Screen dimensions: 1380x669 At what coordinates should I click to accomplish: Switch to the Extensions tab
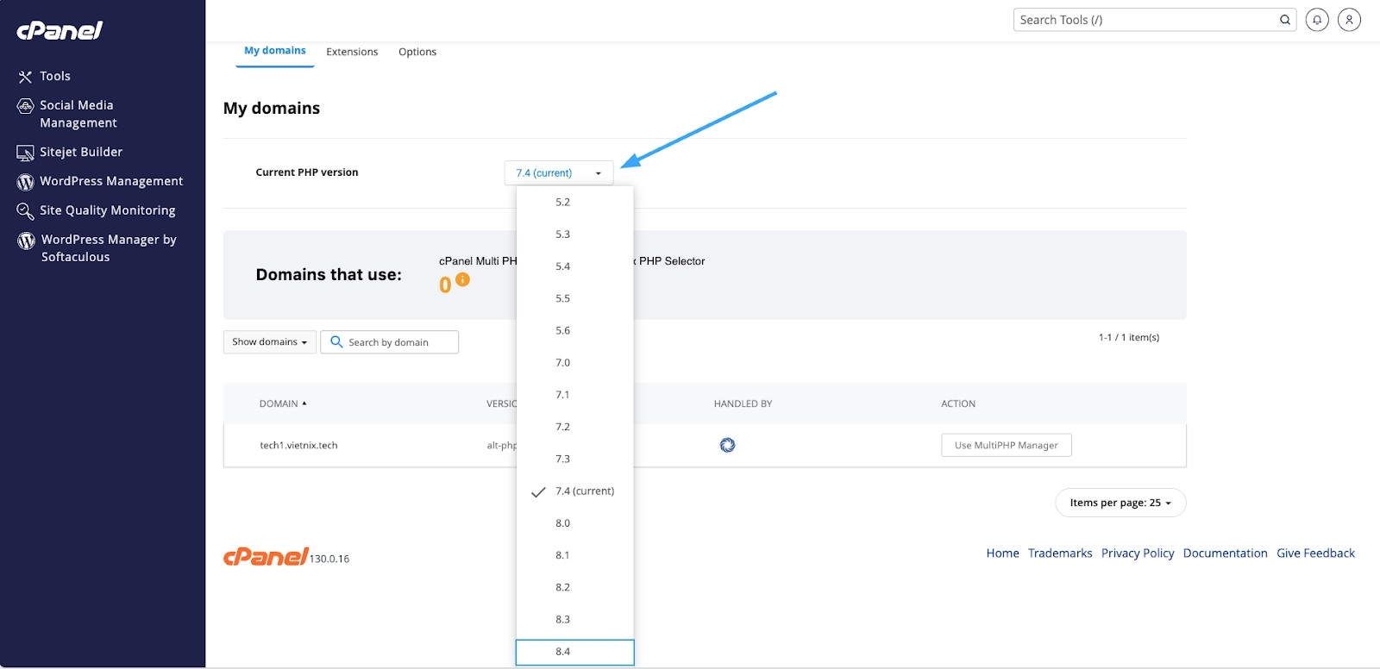click(352, 52)
